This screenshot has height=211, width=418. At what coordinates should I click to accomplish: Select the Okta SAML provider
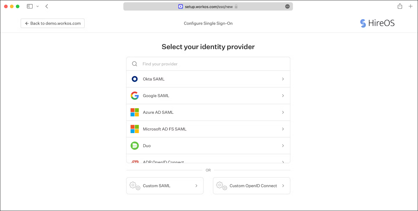coord(208,79)
